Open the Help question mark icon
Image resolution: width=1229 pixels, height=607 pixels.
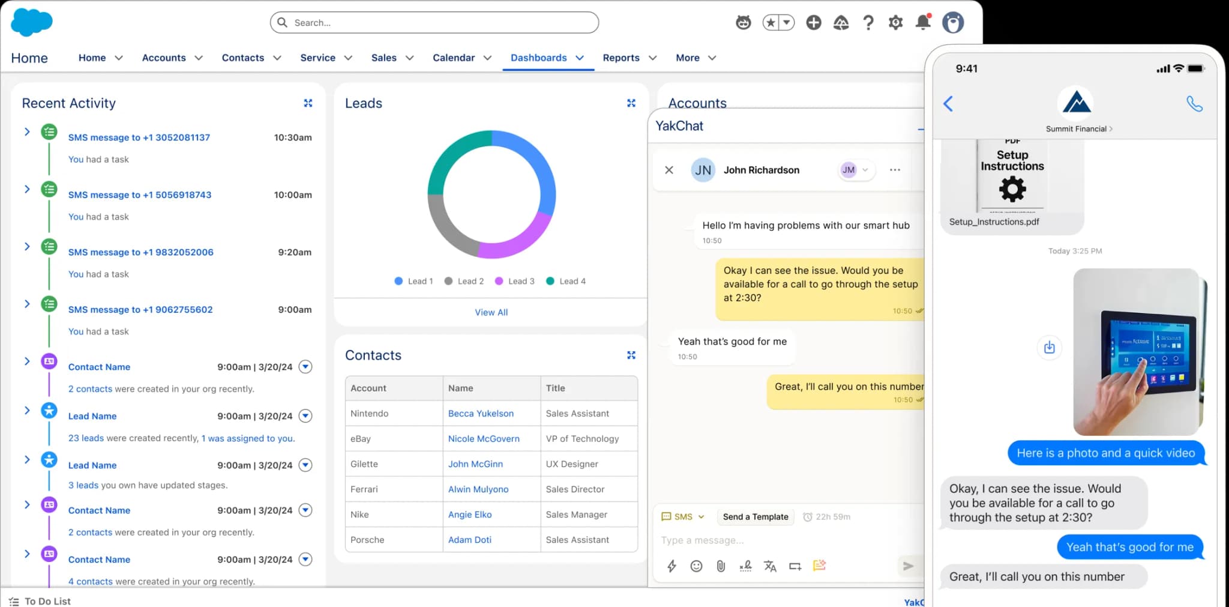(868, 23)
